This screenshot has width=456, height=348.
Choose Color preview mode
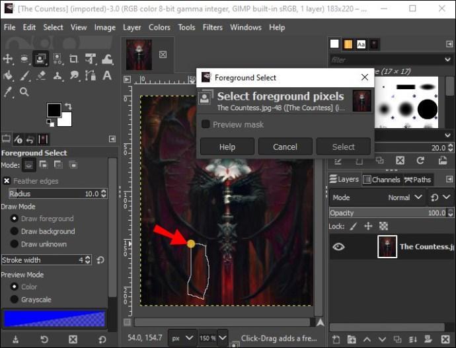15,287
